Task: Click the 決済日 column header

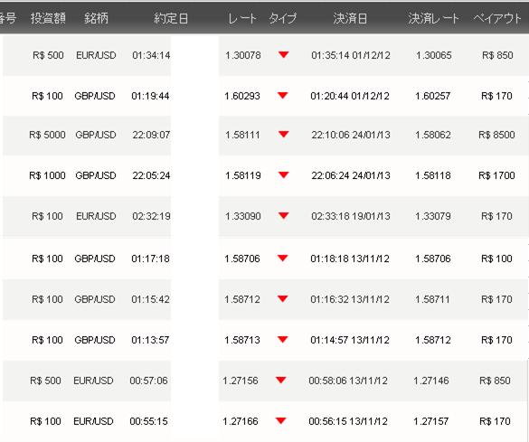Action: click(x=350, y=18)
